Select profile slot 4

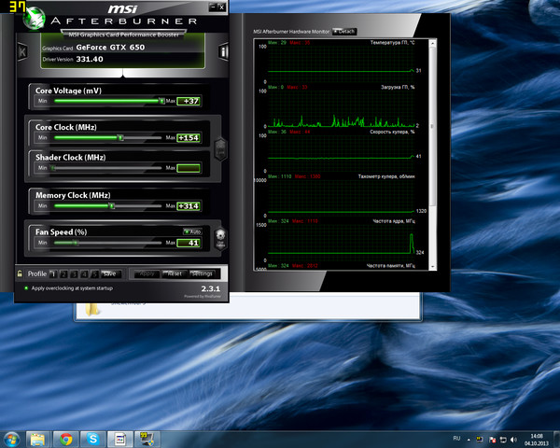(84, 274)
